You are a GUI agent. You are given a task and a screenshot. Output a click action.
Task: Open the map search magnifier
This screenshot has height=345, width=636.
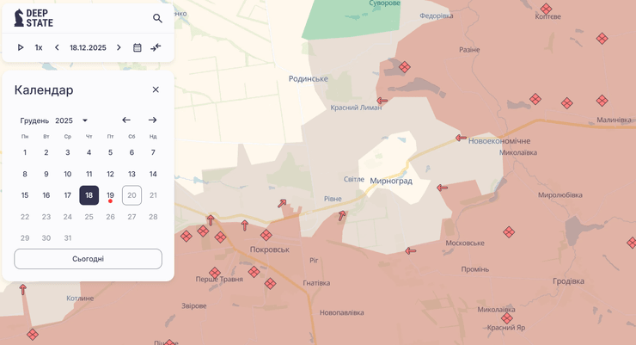(x=157, y=18)
